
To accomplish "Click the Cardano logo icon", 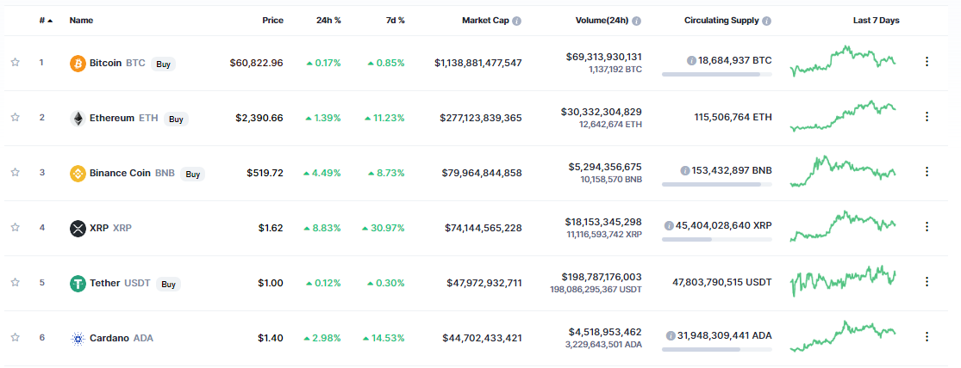I will coord(78,338).
